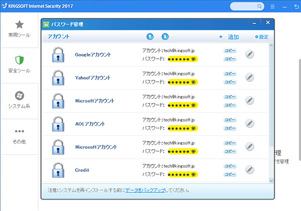301x211 pixels.
Task: Click the 追加 button to add an account
Action: pos(229,37)
